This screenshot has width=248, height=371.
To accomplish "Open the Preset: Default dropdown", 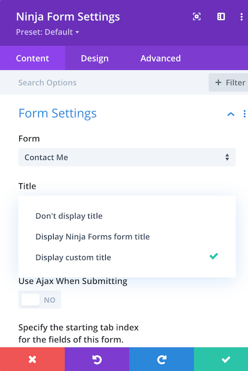I will pyautogui.click(x=48, y=32).
